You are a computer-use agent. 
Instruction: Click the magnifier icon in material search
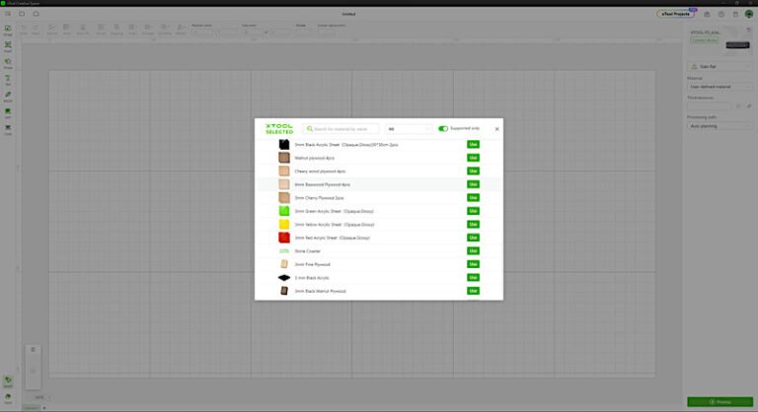pos(309,129)
